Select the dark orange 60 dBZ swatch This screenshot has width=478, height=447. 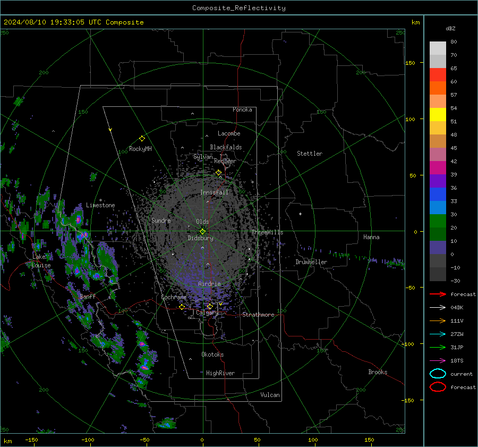pyautogui.click(x=438, y=88)
